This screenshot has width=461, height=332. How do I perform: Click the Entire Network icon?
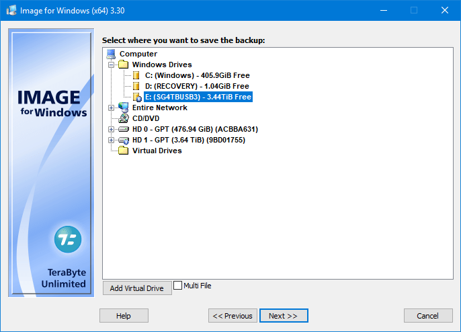(x=124, y=108)
